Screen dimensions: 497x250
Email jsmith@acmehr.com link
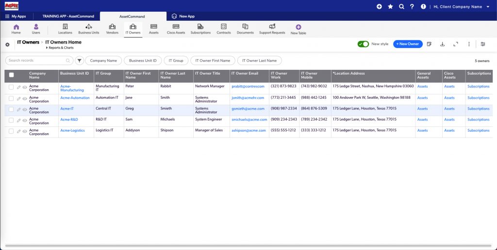click(248, 98)
